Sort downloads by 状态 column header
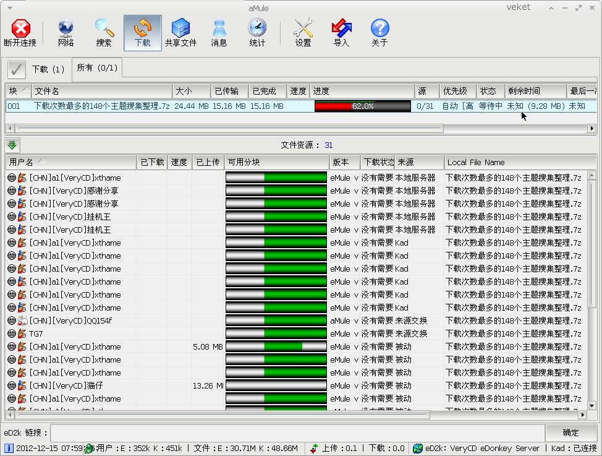Image resolution: width=602 pixels, height=456 pixels. tap(491, 91)
